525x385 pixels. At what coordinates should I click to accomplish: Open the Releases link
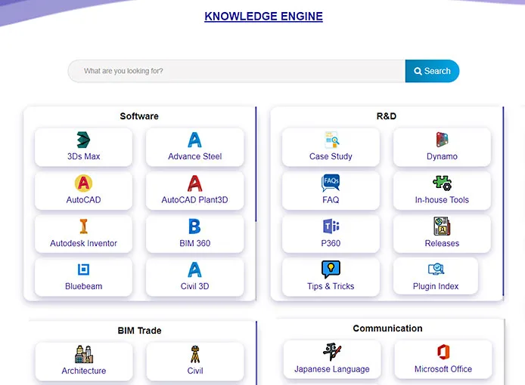point(442,243)
